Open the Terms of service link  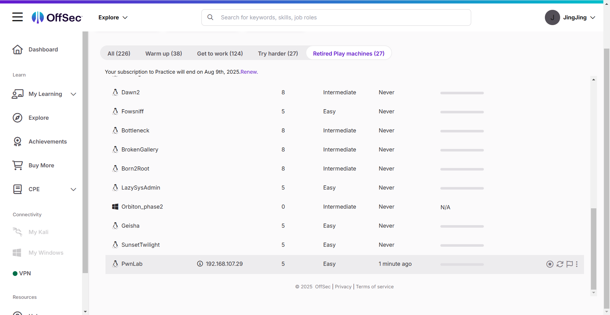pyautogui.click(x=375, y=287)
